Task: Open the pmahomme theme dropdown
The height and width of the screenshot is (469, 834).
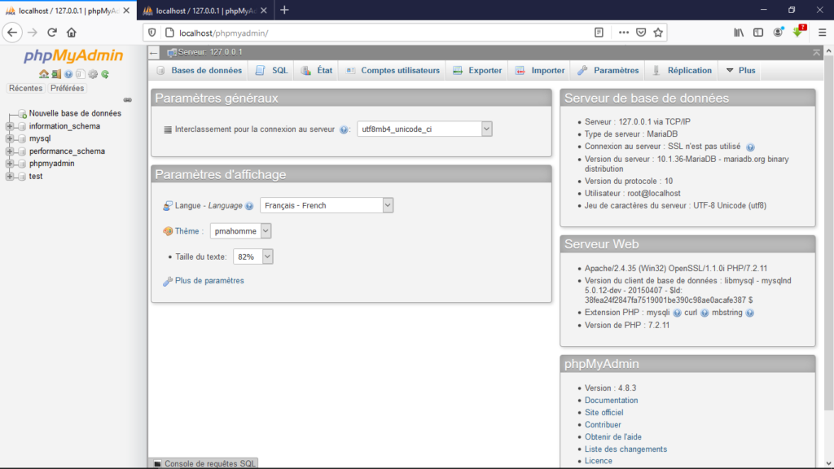Action: click(x=240, y=231)
